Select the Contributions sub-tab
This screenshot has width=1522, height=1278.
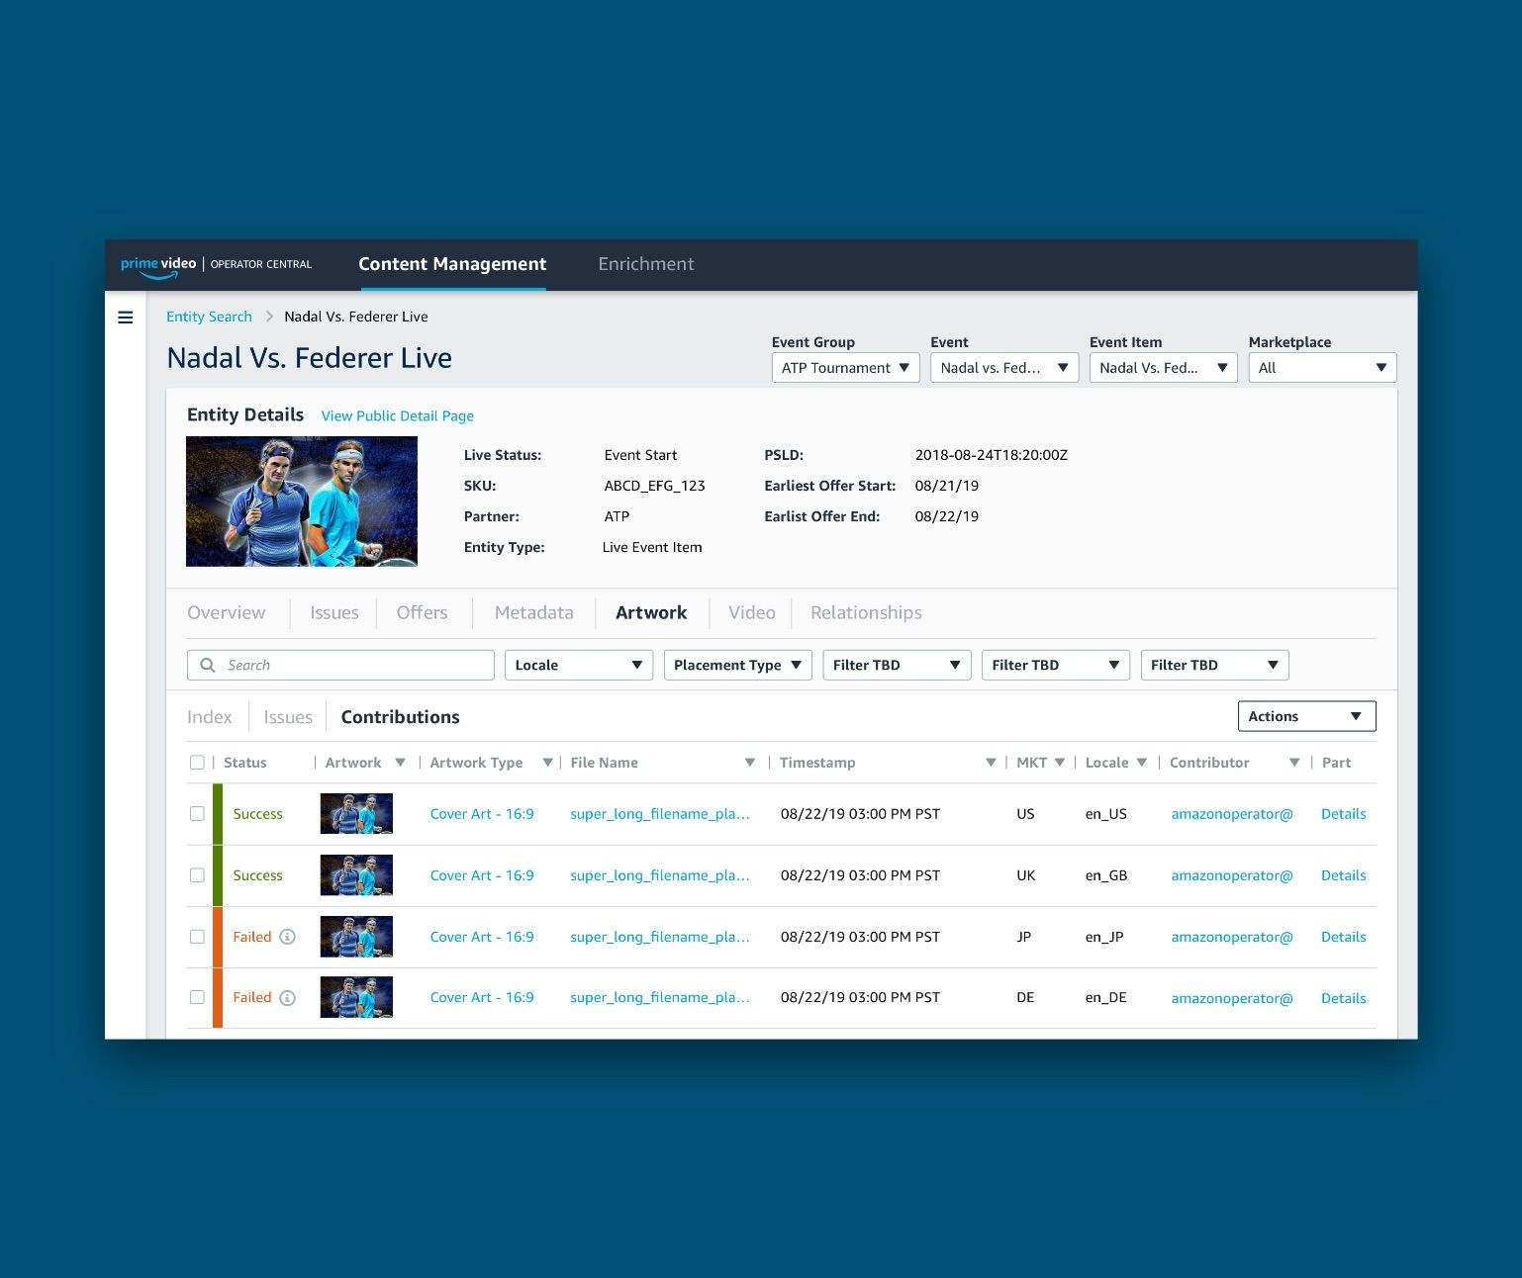[401, 717]
